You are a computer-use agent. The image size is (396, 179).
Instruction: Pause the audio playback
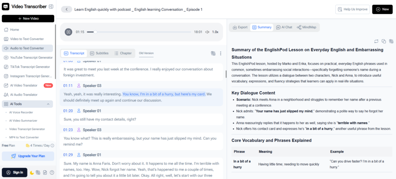pos(68,32)
